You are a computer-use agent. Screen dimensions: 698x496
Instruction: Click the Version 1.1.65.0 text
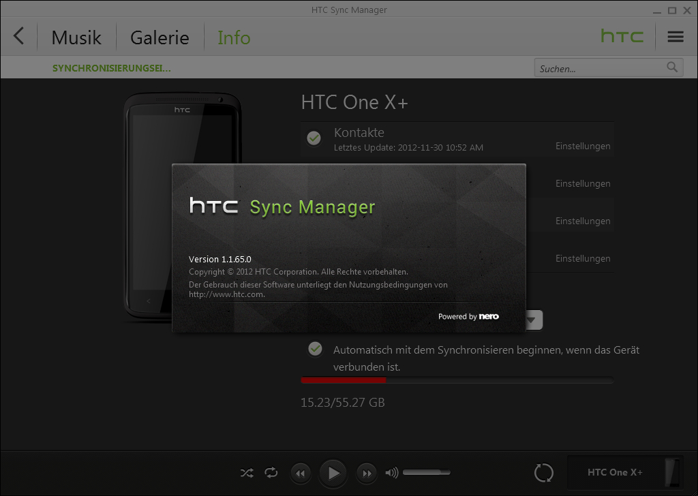click(220, 259)
